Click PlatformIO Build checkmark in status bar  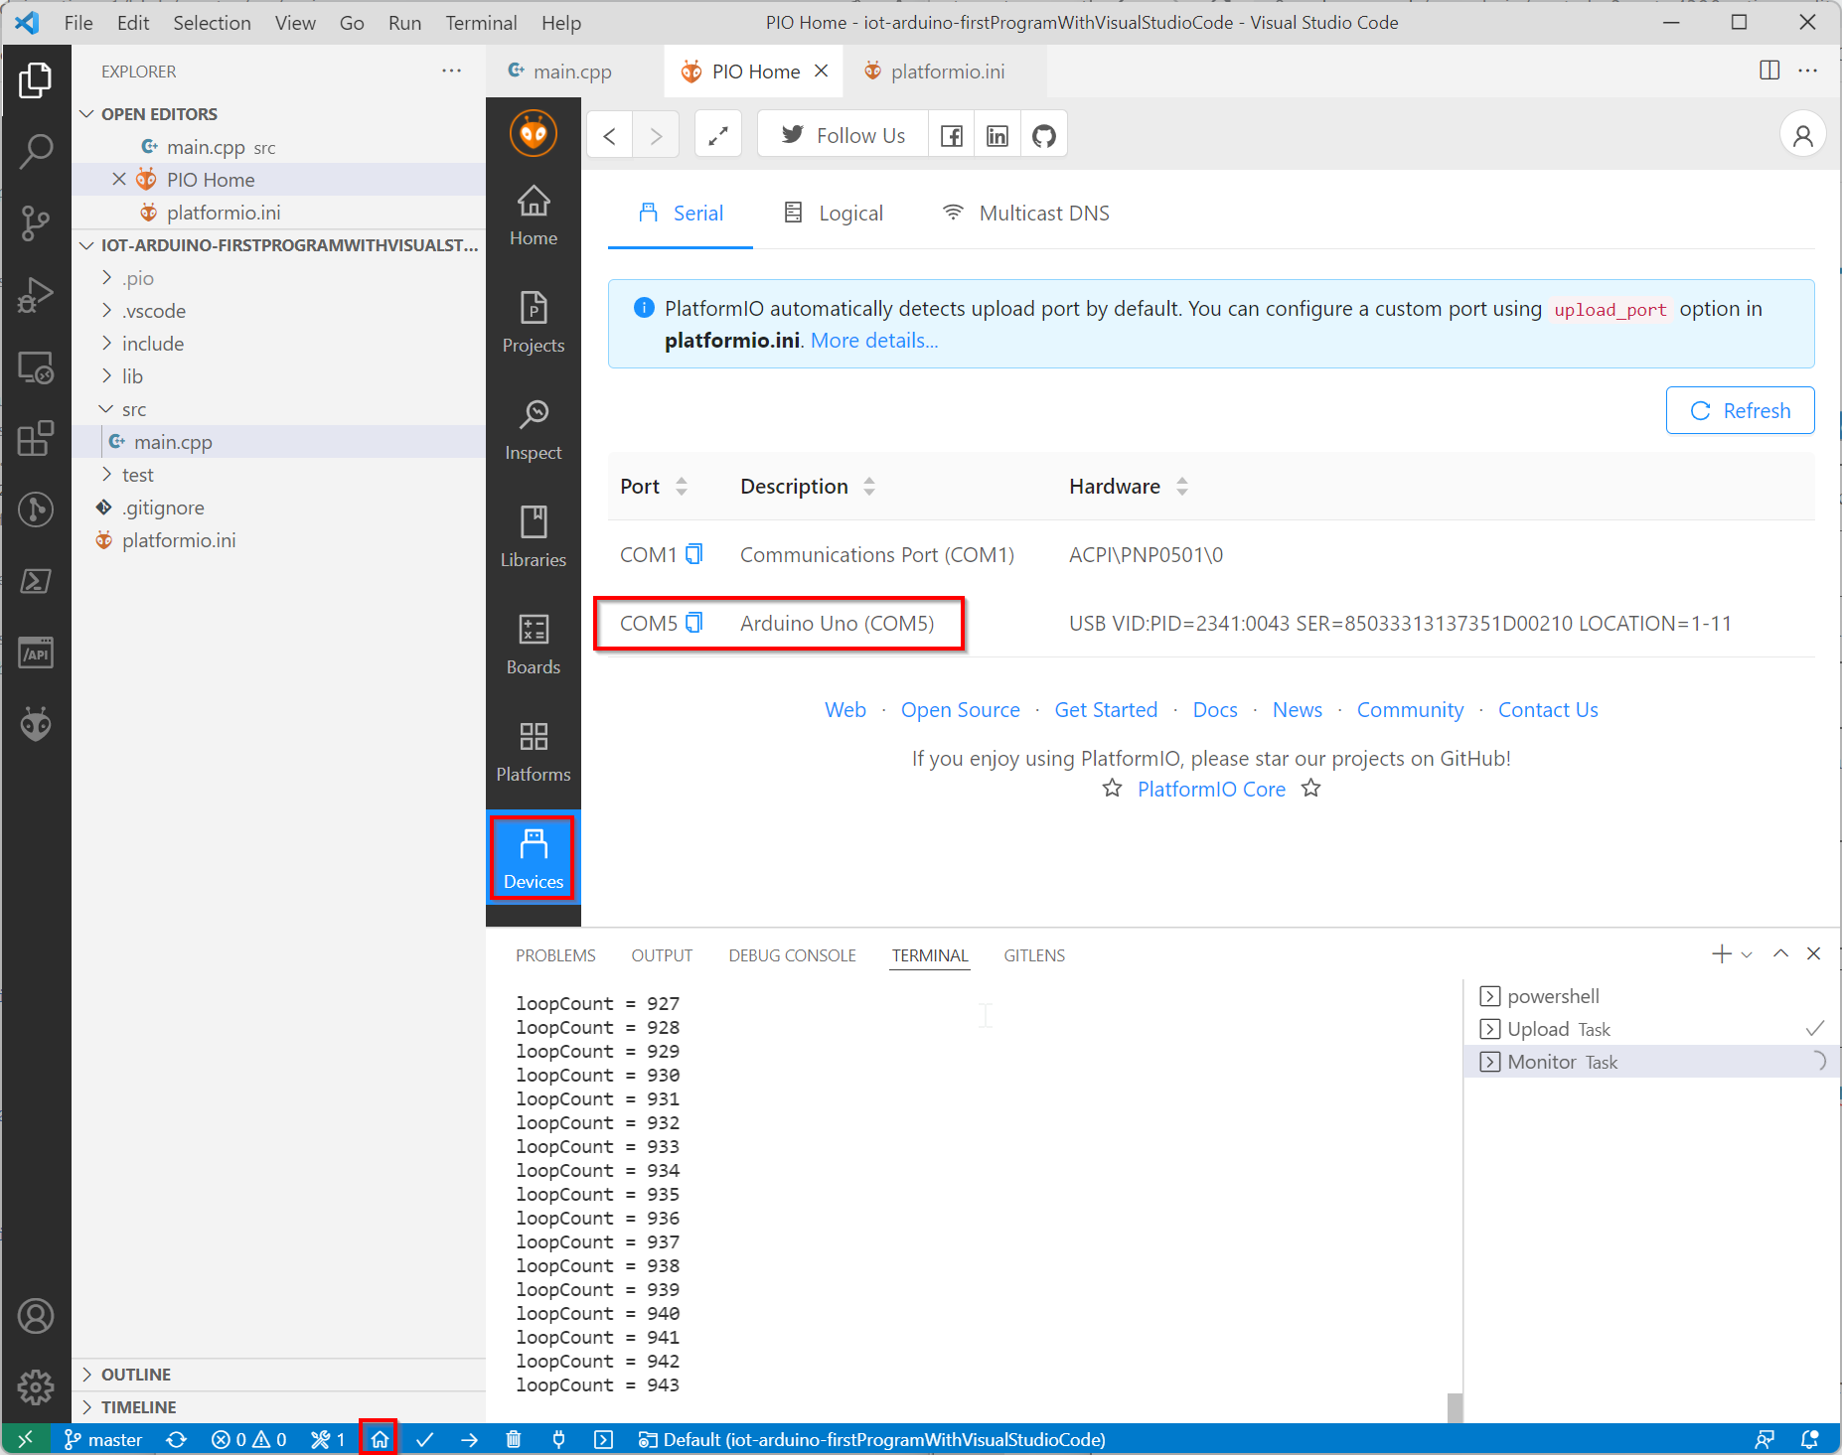(425, 1439)
